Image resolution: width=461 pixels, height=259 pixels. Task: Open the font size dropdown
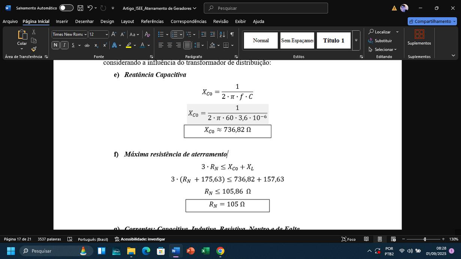[x=106, y=34]
